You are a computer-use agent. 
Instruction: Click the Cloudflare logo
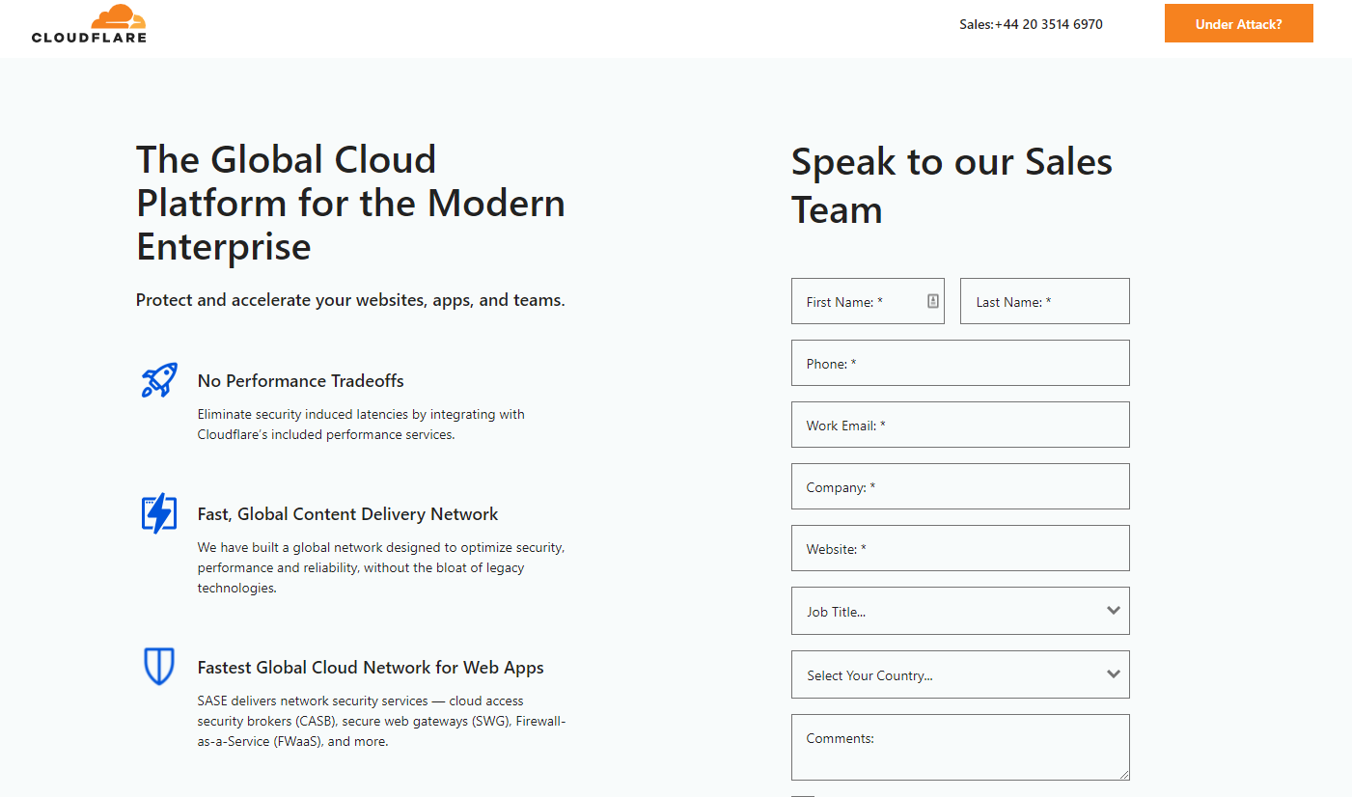pyautogui.click(x=89, y=24)
